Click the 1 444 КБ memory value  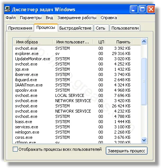(x=122, y=122)
